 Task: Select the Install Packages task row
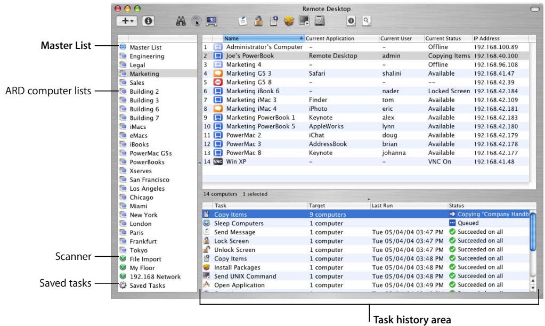[365, 267]
